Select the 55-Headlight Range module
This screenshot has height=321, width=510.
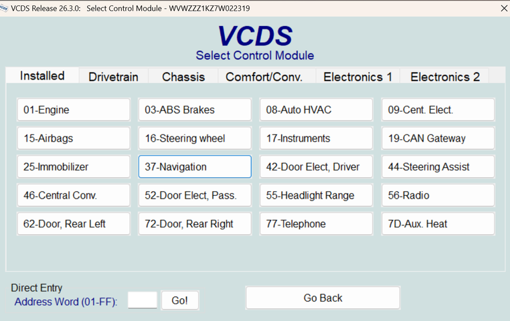[316, 195]
